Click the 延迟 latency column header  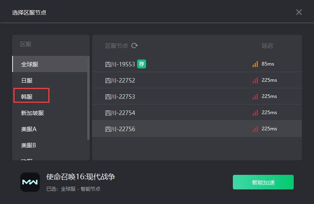267,46
